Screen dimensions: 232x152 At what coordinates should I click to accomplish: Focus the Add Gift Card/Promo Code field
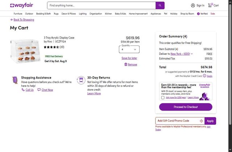(180, 121)
